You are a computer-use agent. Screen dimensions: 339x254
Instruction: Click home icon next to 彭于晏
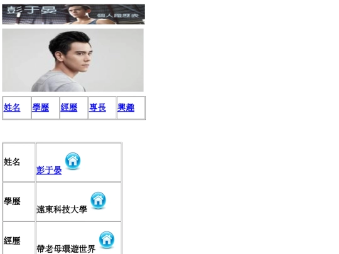pyautogui.click(x=73, y=161)
